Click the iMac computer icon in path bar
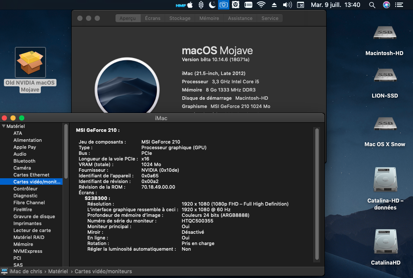The width and height of the screenshot is (413, 278). tap(4, 271)
